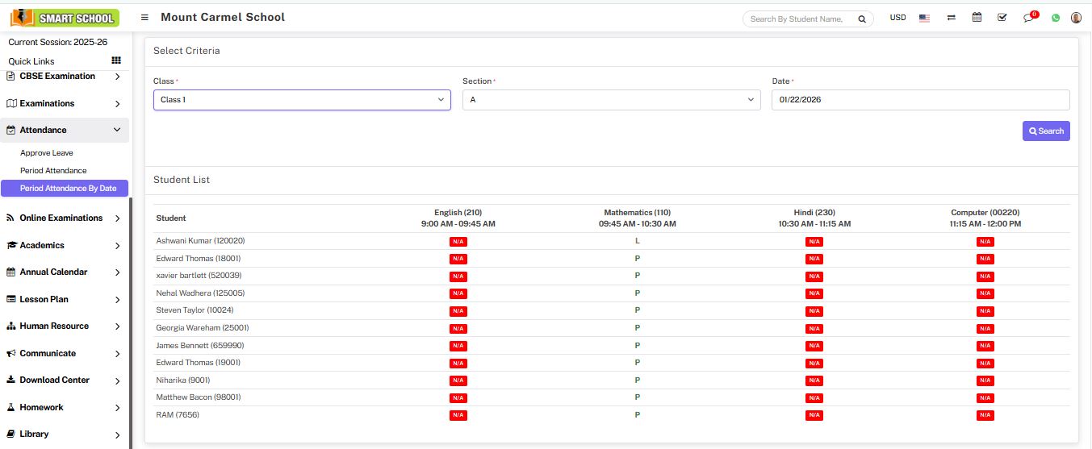This screenshot has height=449, width=1092.
Task: Open the Class dropdown
Action: coord(302,100)
